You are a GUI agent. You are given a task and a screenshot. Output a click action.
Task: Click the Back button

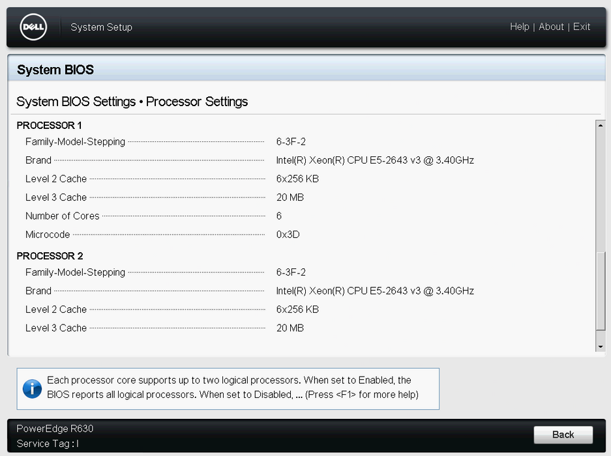(563, 435)
